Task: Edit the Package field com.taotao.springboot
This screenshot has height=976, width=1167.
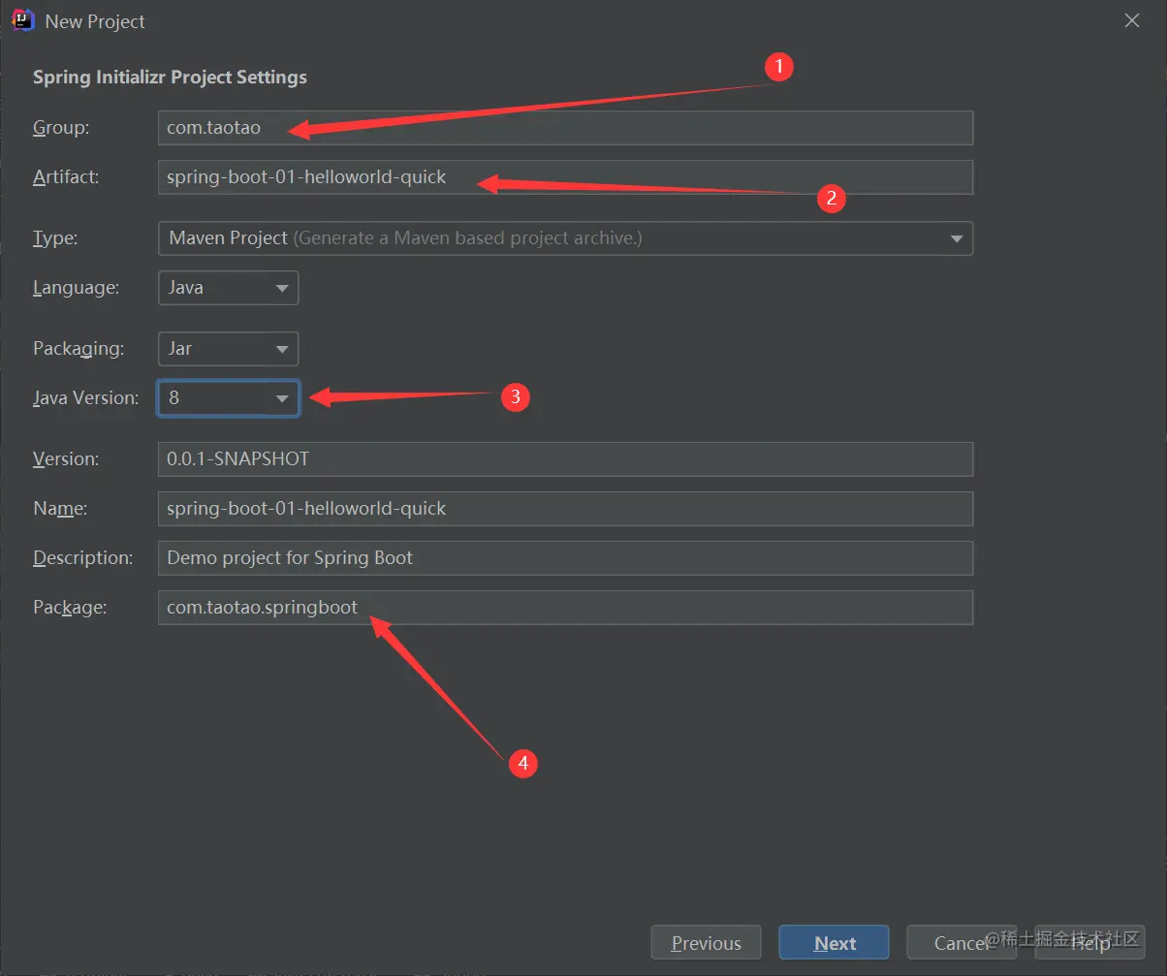Action: tap(565, 608)
